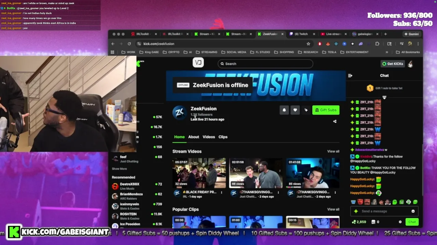Open the ENTERTAINMENT bookmarks folder
The image size is (437, 245).
coord(354,52)
